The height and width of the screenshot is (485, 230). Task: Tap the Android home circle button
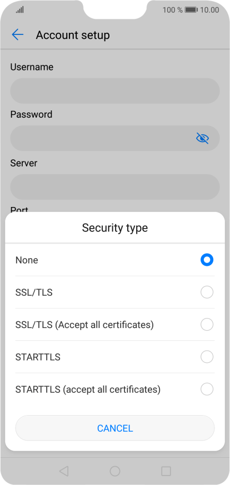click(115, 471)
